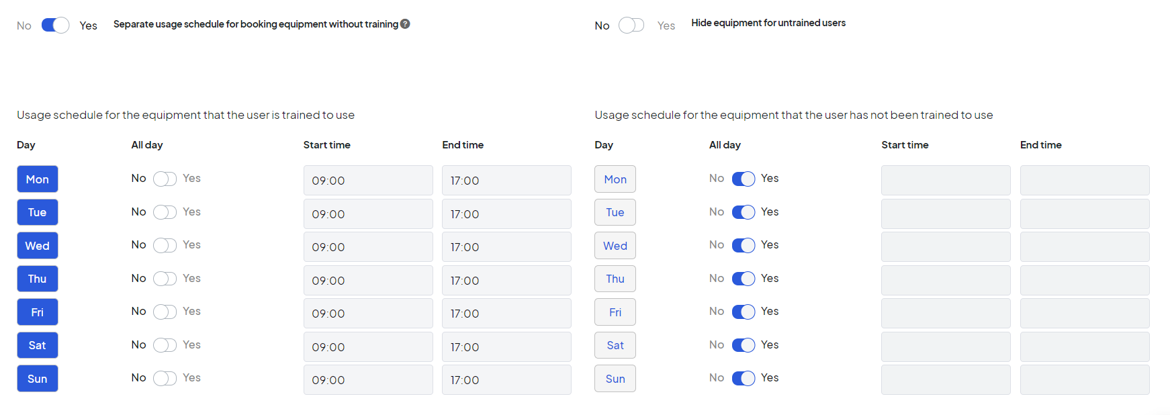
Task: Toggle All day for trained Saturday
Action: [165, 345]
